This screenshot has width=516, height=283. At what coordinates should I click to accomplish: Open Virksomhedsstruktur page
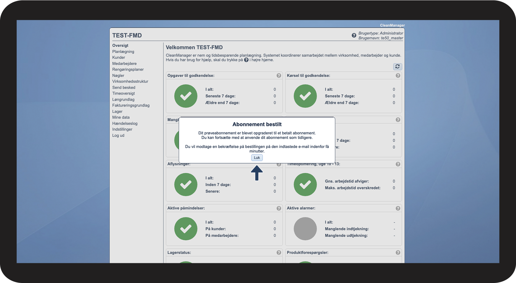130,81
